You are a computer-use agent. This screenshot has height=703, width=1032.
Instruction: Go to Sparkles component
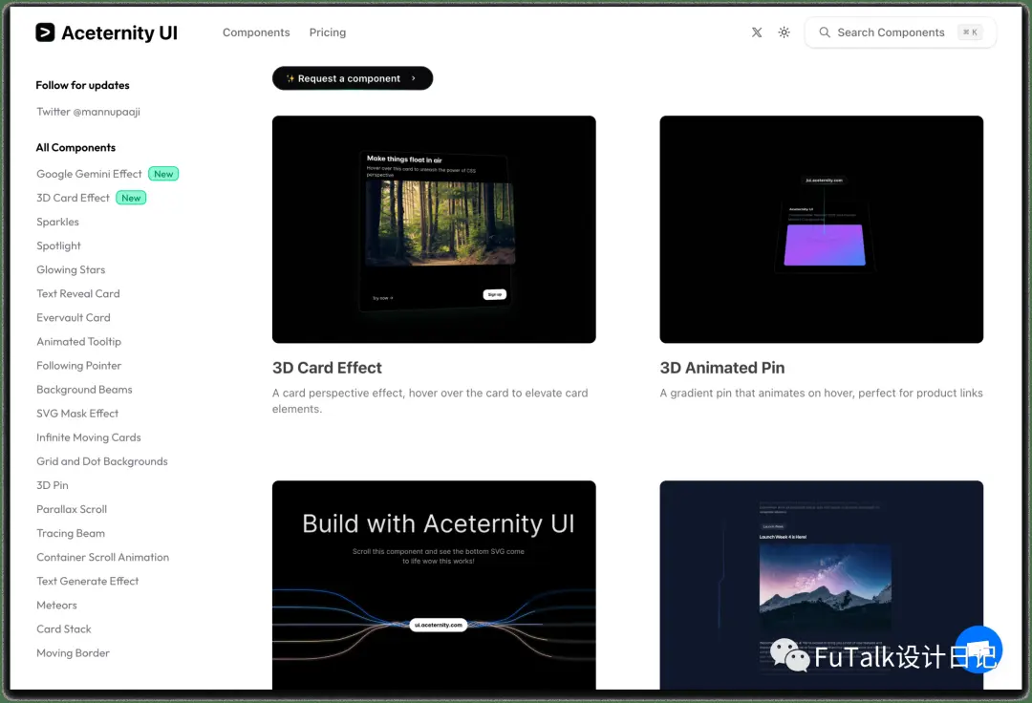[58, 222]
